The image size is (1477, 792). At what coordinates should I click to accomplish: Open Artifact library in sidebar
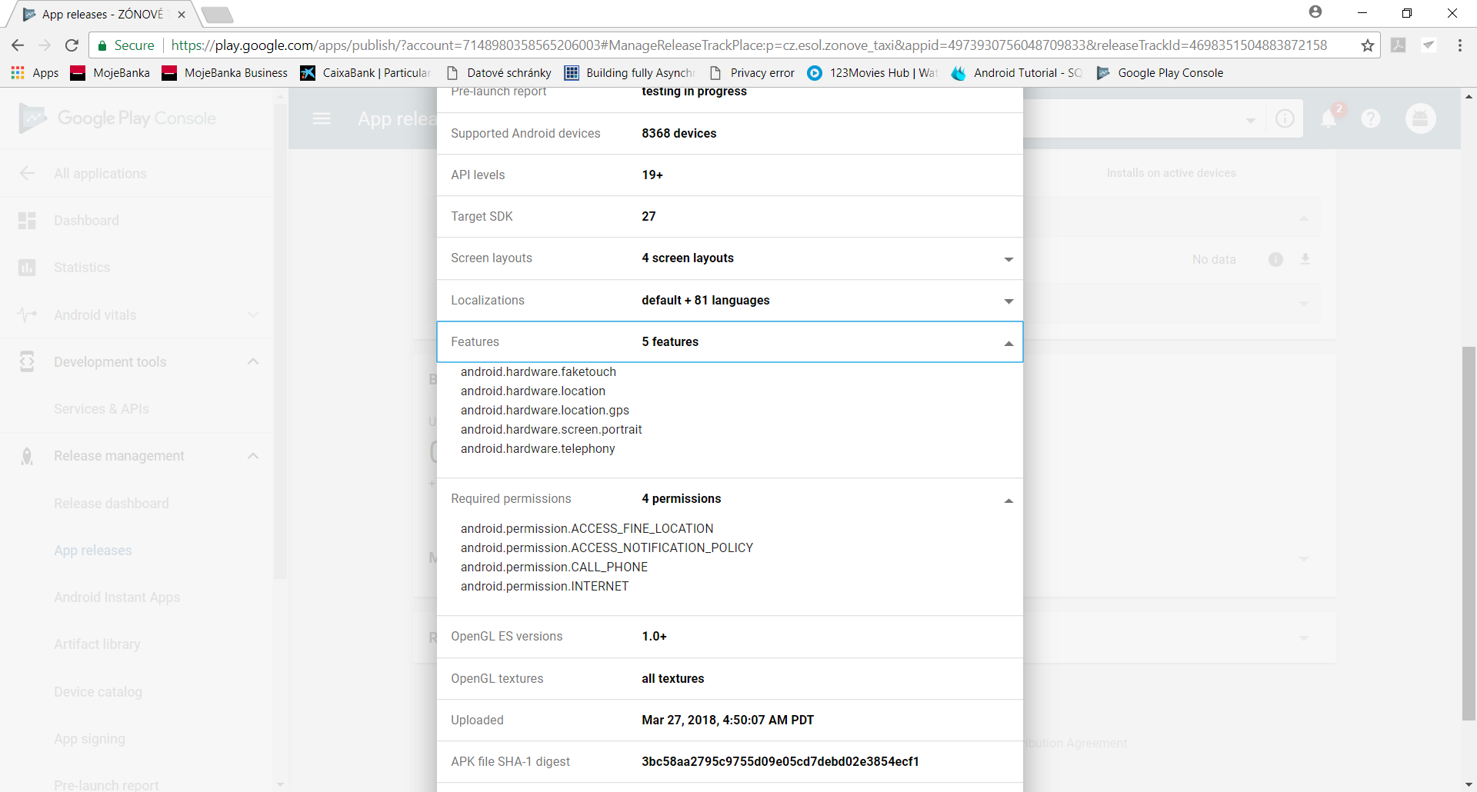(x=97, y=644)
